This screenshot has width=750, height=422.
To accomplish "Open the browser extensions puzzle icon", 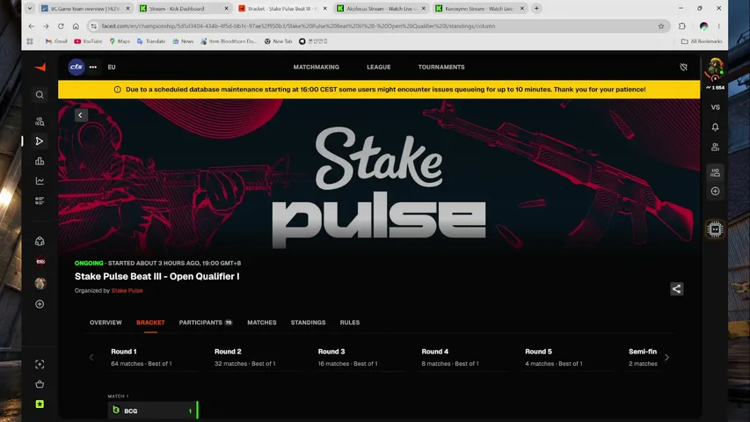I will pyautogui.click(x=682, y=26).
